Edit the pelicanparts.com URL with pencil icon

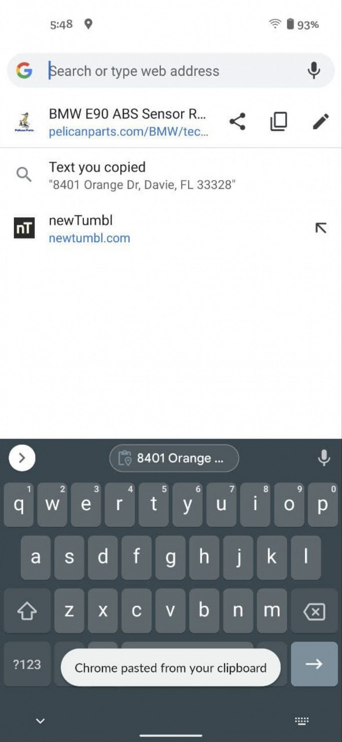tap(320, 121)
